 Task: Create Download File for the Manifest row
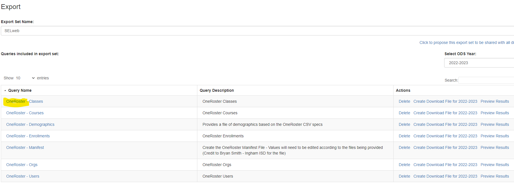[445, 147]
